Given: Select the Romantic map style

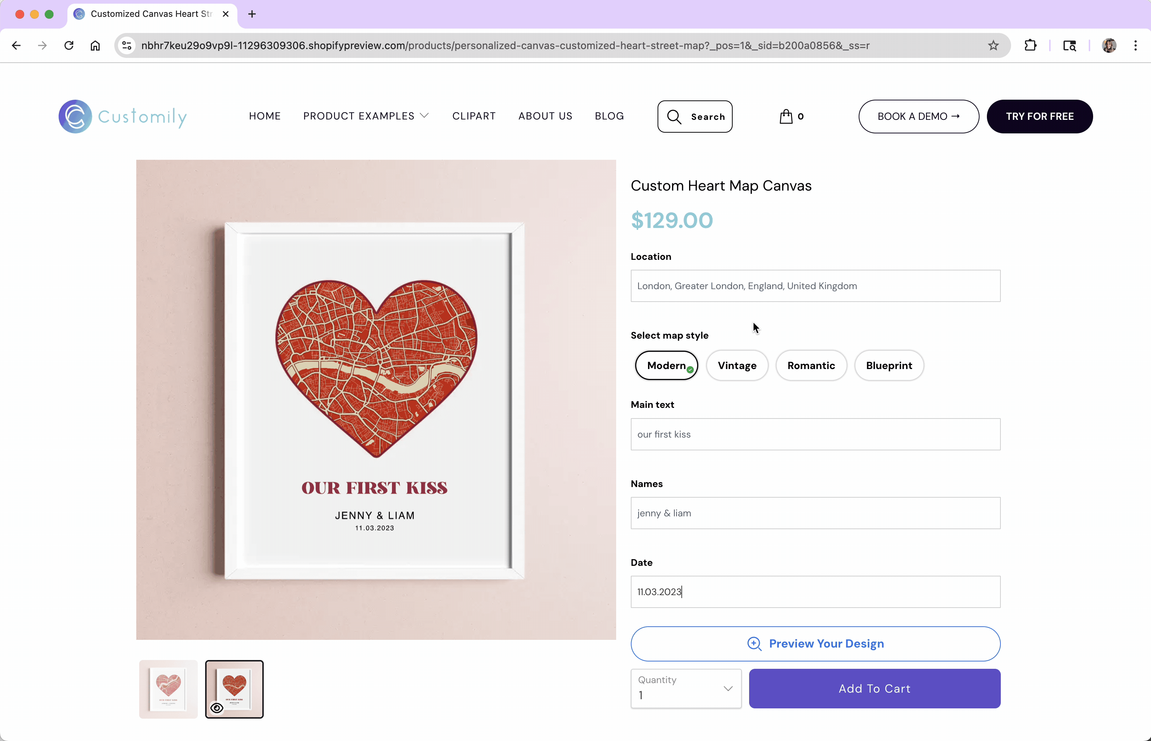Looking at the screenshot, I should [x=811, y=366].
